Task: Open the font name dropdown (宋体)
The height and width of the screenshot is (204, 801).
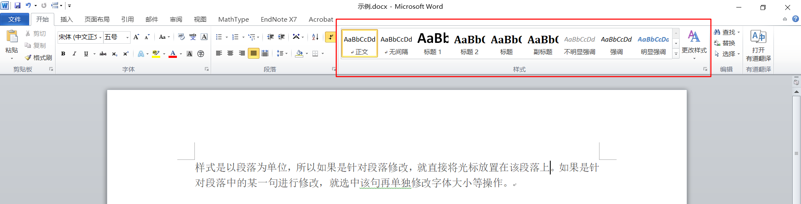Action: tap(100, 37)
